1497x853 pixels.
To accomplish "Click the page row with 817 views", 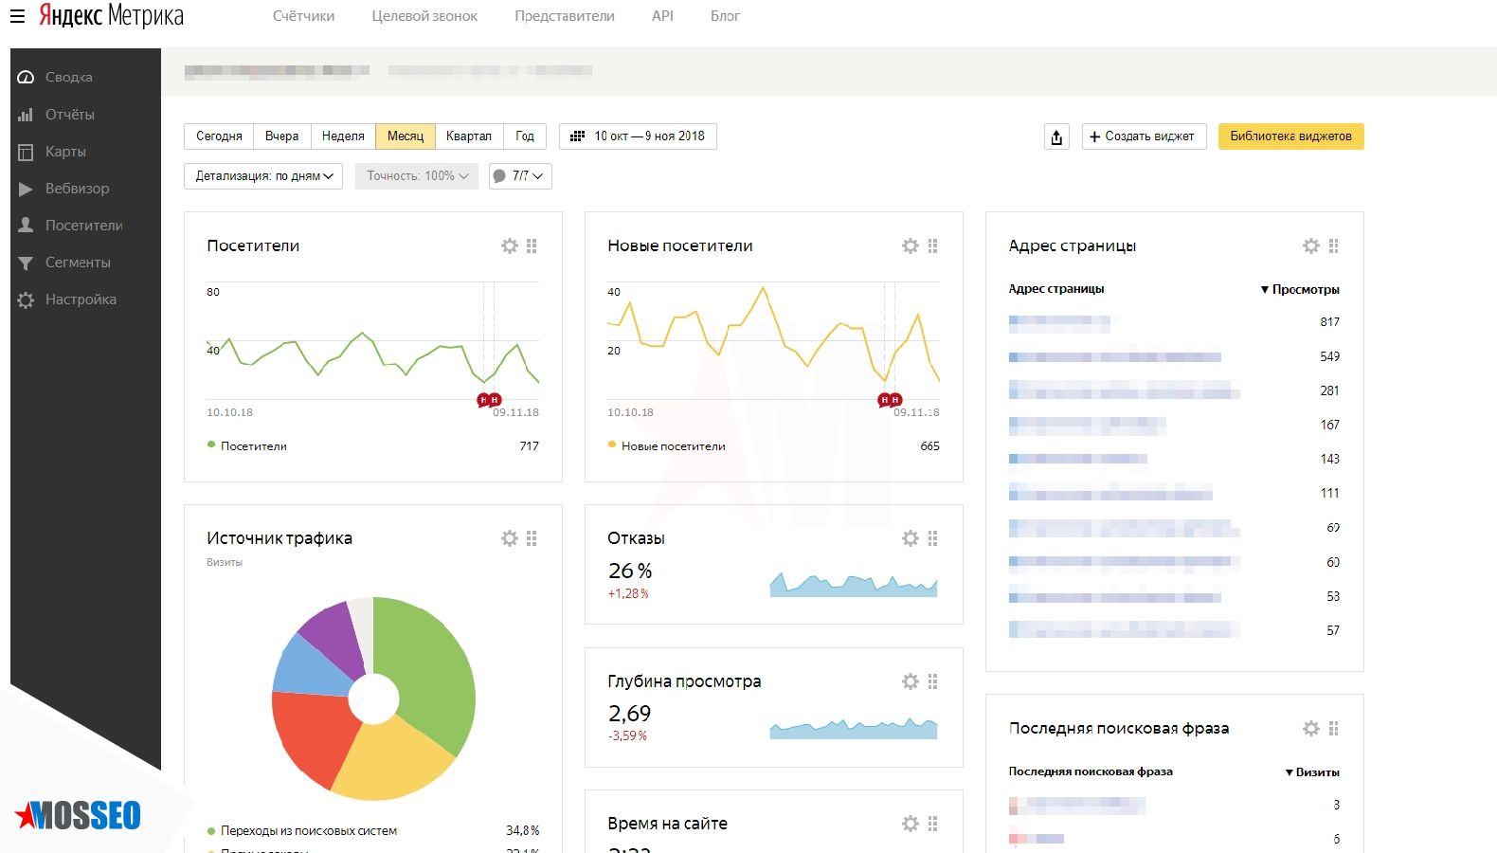I will pyautogui.click(x=1174, y=322).
